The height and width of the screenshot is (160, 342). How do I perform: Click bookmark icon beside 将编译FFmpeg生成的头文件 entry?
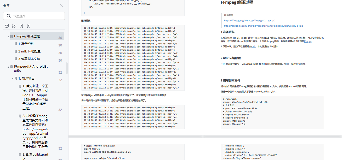[x=20, y=116]
